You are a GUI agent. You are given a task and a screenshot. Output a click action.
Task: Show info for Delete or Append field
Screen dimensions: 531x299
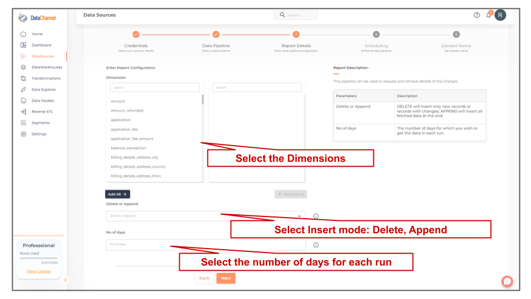click(316, 216)
